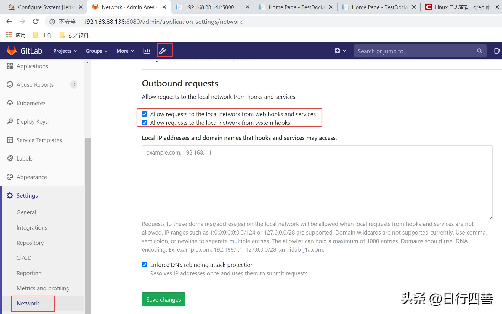Viewport: 502px width, 314px height.
Task: Open Reporting settings in sidebar
Action: (x=29, y=273)
